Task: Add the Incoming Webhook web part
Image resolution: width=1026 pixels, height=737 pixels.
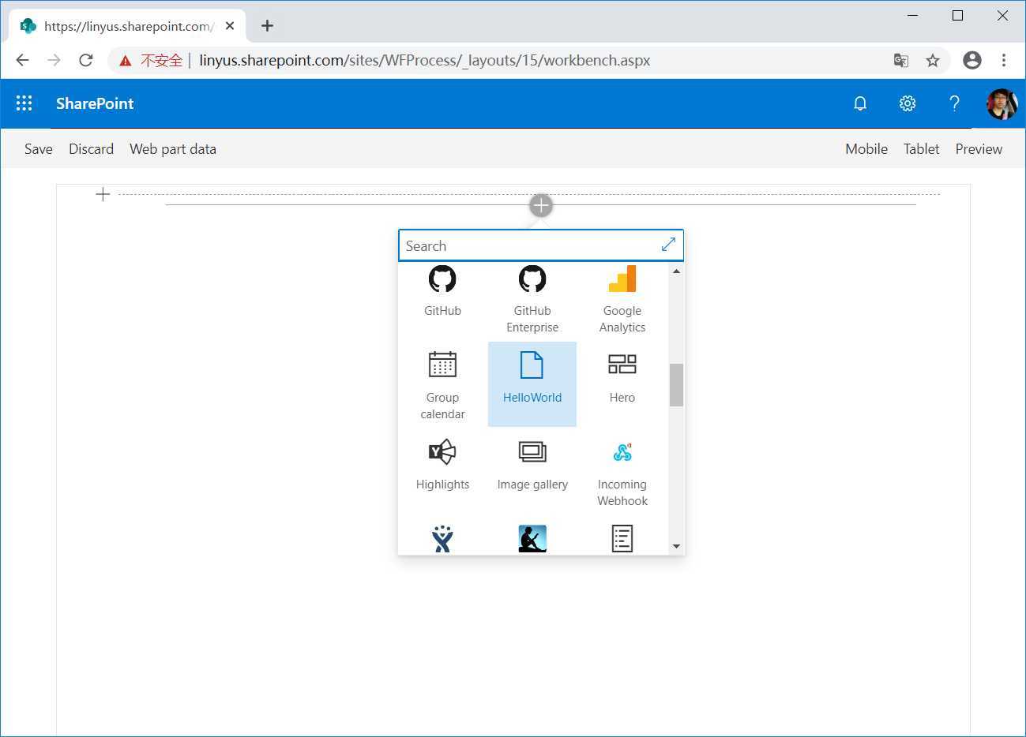Action: 622,472
